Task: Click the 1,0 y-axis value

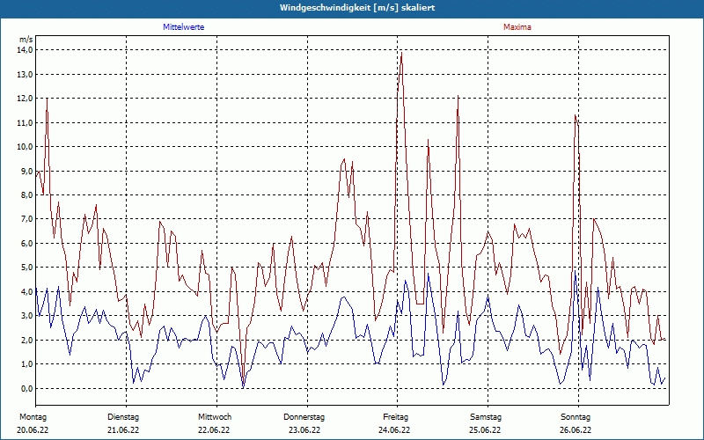Action: 27,364
